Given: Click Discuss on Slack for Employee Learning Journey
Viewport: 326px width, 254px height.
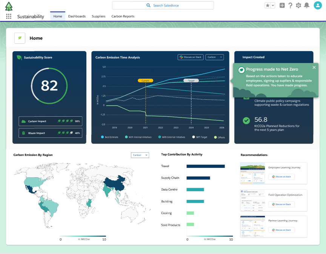Looking at the screenshot, I should pyautogui.click(x=281, y=177).
